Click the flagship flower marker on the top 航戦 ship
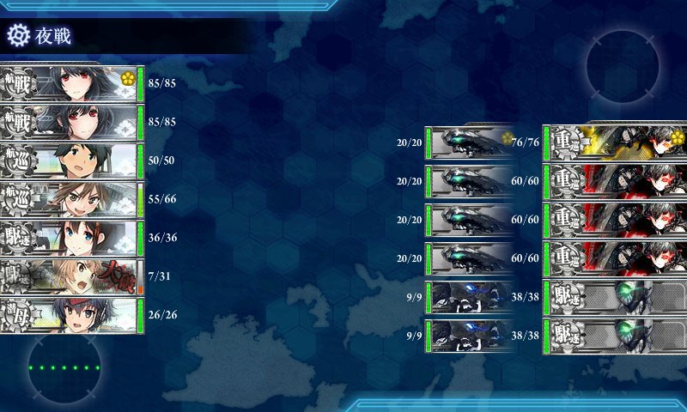Image resolution: width=687 pixels, height=412 pixels. (x=127, y=78)
